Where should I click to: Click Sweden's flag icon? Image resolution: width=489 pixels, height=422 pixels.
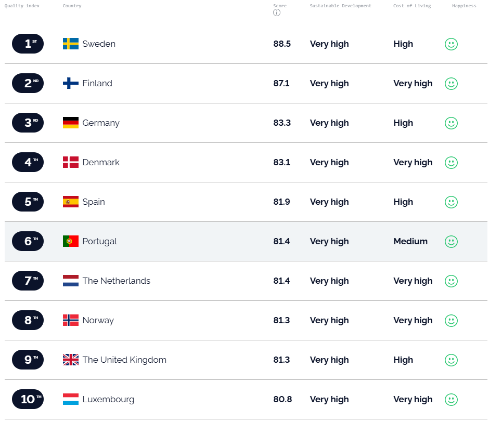pos(71,44)
